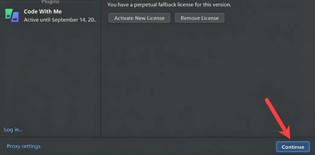
Task: Click the Plugins section header label
Action: (50, 2)
